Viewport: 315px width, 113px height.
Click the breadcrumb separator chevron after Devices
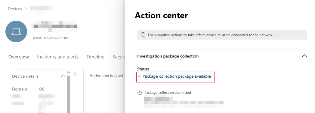pos(26,9)
